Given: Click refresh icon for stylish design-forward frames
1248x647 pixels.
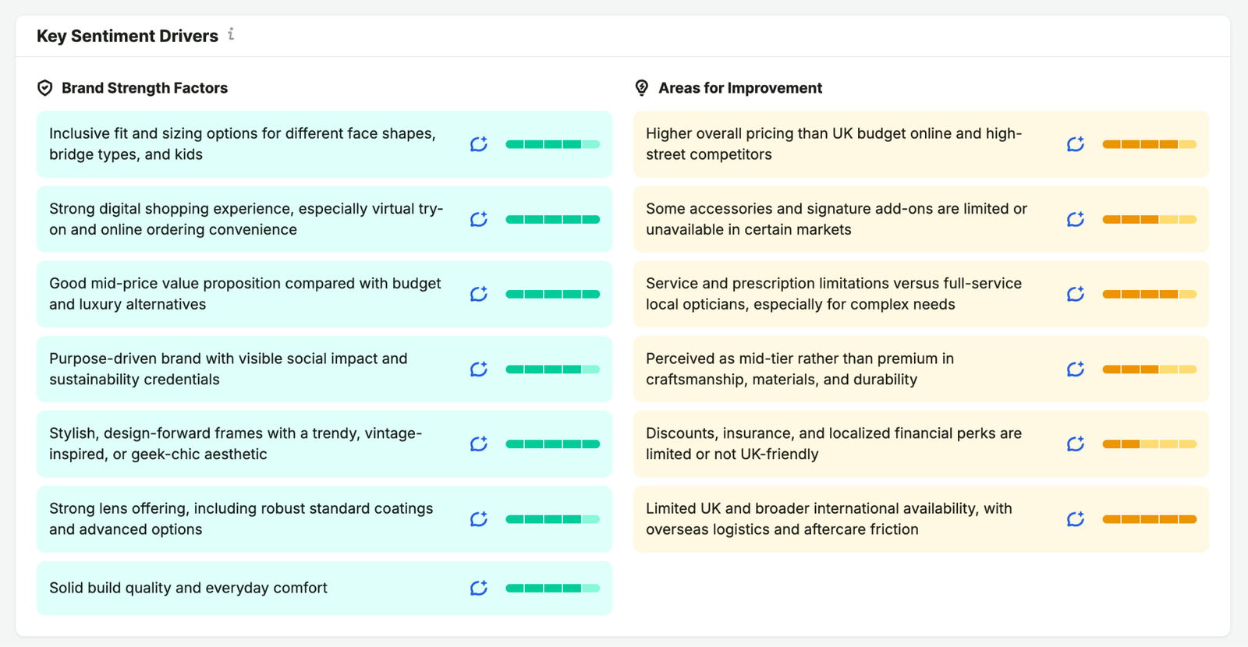Looking at the screenshot, I should (479, 444).
